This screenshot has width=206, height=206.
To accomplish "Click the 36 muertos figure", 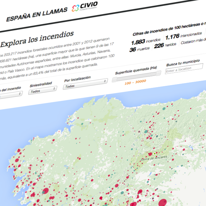I will coord(139,49).
